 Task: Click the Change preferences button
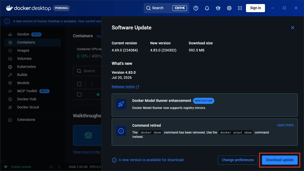tap(238, 160)
